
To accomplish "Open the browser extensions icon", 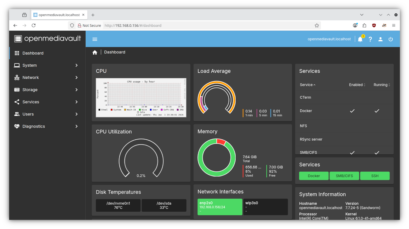I will coord(364,26).
